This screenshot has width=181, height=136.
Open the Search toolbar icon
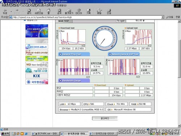point(59,12)
